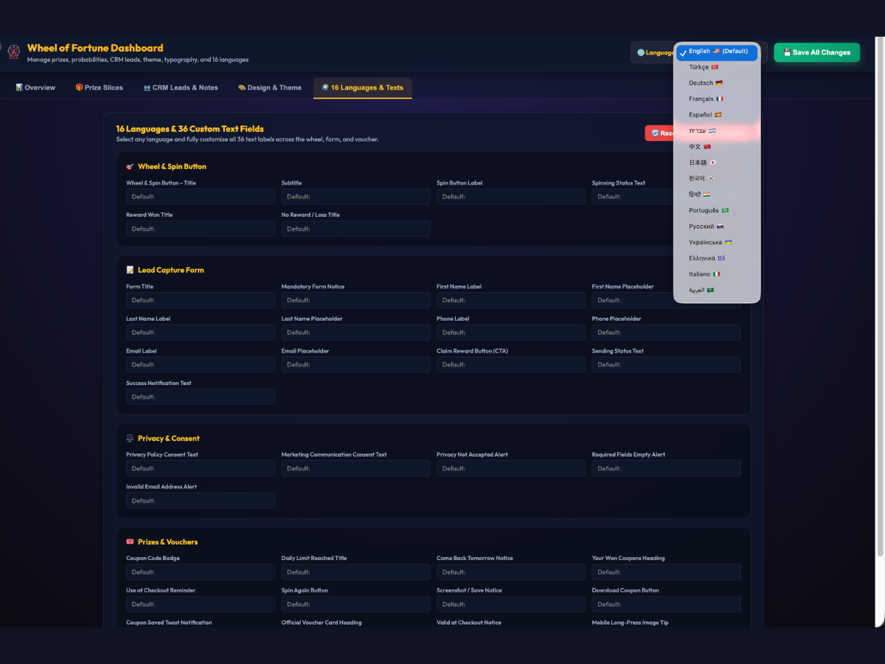This screenshot has height=664, width=885.
Task: Open the Overview tab
Action: click(x=35, y=88)
